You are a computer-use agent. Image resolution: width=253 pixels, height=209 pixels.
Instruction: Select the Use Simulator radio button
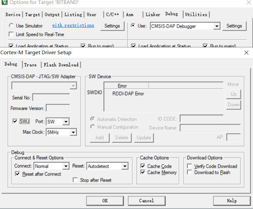(11, 25)
